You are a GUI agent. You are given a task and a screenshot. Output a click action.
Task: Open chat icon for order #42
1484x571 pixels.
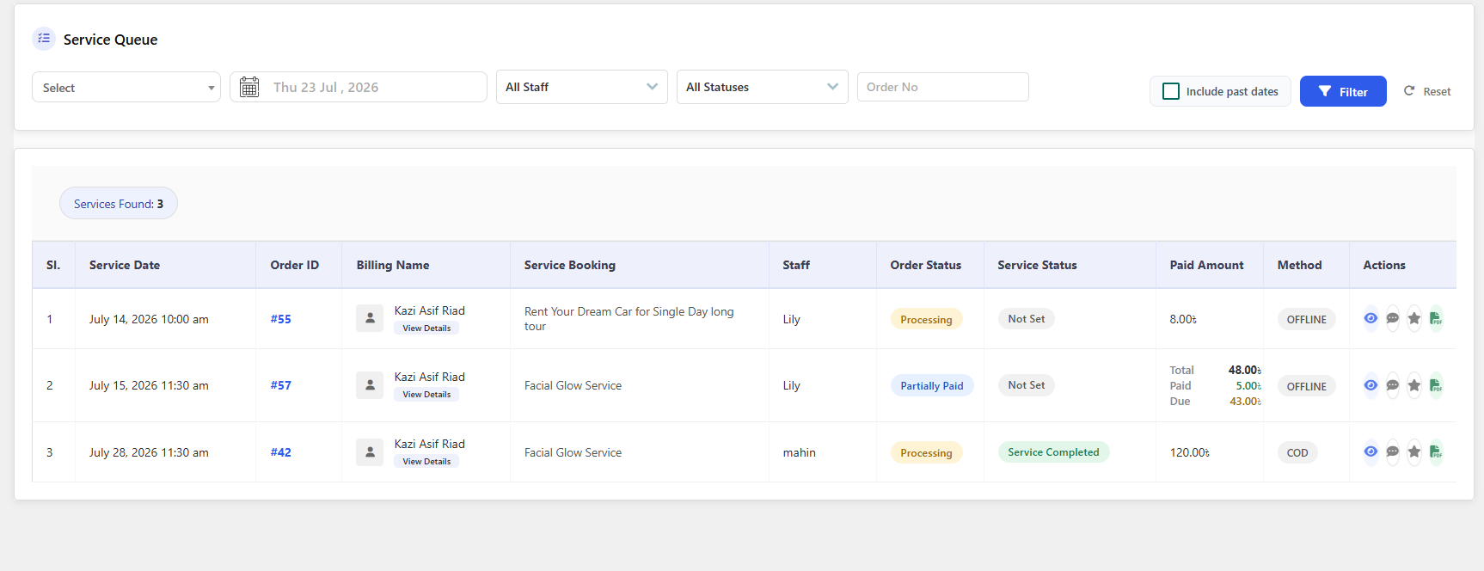tap(1392, 451)
